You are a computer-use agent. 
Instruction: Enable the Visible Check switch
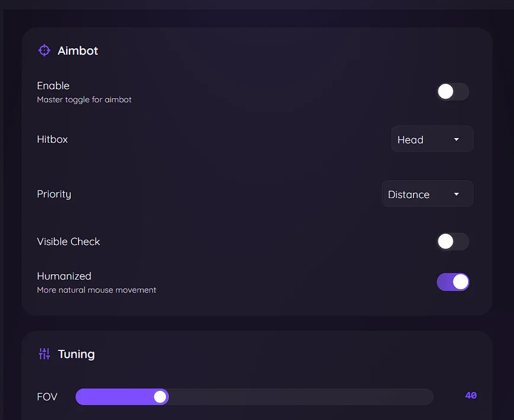point(453,242)
